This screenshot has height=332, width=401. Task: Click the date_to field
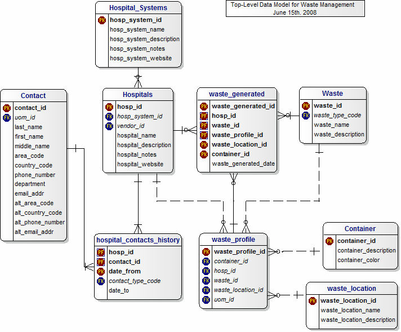pyautogui.click(x=119, y=291)
